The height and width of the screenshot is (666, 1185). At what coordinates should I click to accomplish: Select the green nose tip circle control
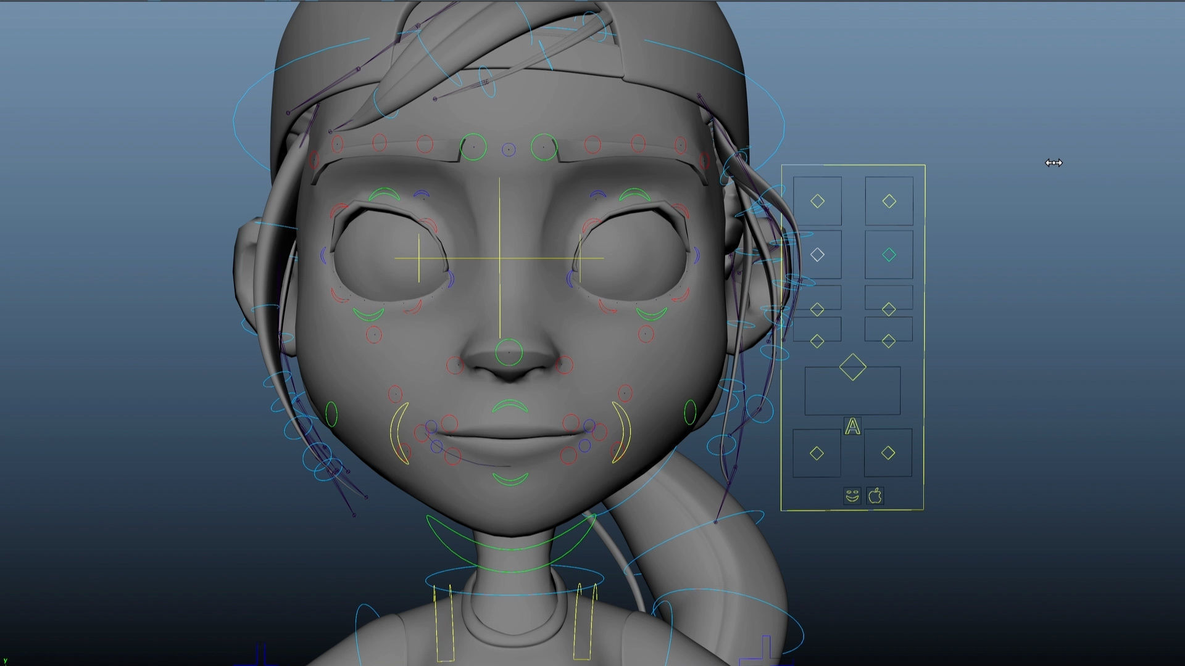[x=509, y=353]
